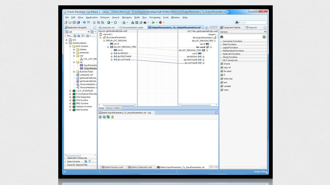330x185 pixels.
Task: Click the Save toolbar icon
Action: [74, 22]
